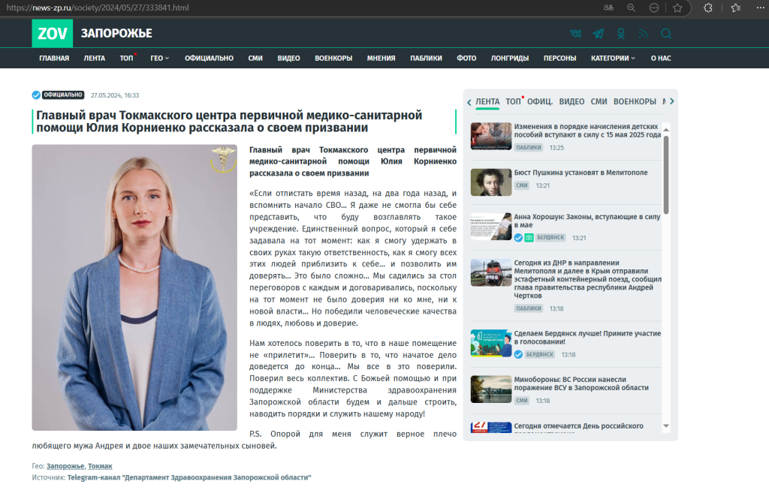Click verified badge on Анна Хорошун item
This screenshot has height=490, width=769.
[518, 238]
